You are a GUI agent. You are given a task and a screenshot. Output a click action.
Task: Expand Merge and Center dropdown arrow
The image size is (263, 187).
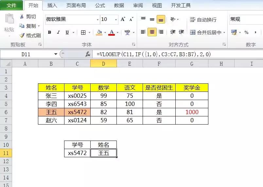[224, 32]
